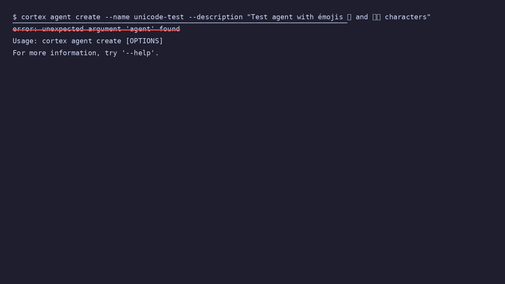Click the word émojis in the description string
Viewport: 505px width, 284px height.
(x=330, y=17)
